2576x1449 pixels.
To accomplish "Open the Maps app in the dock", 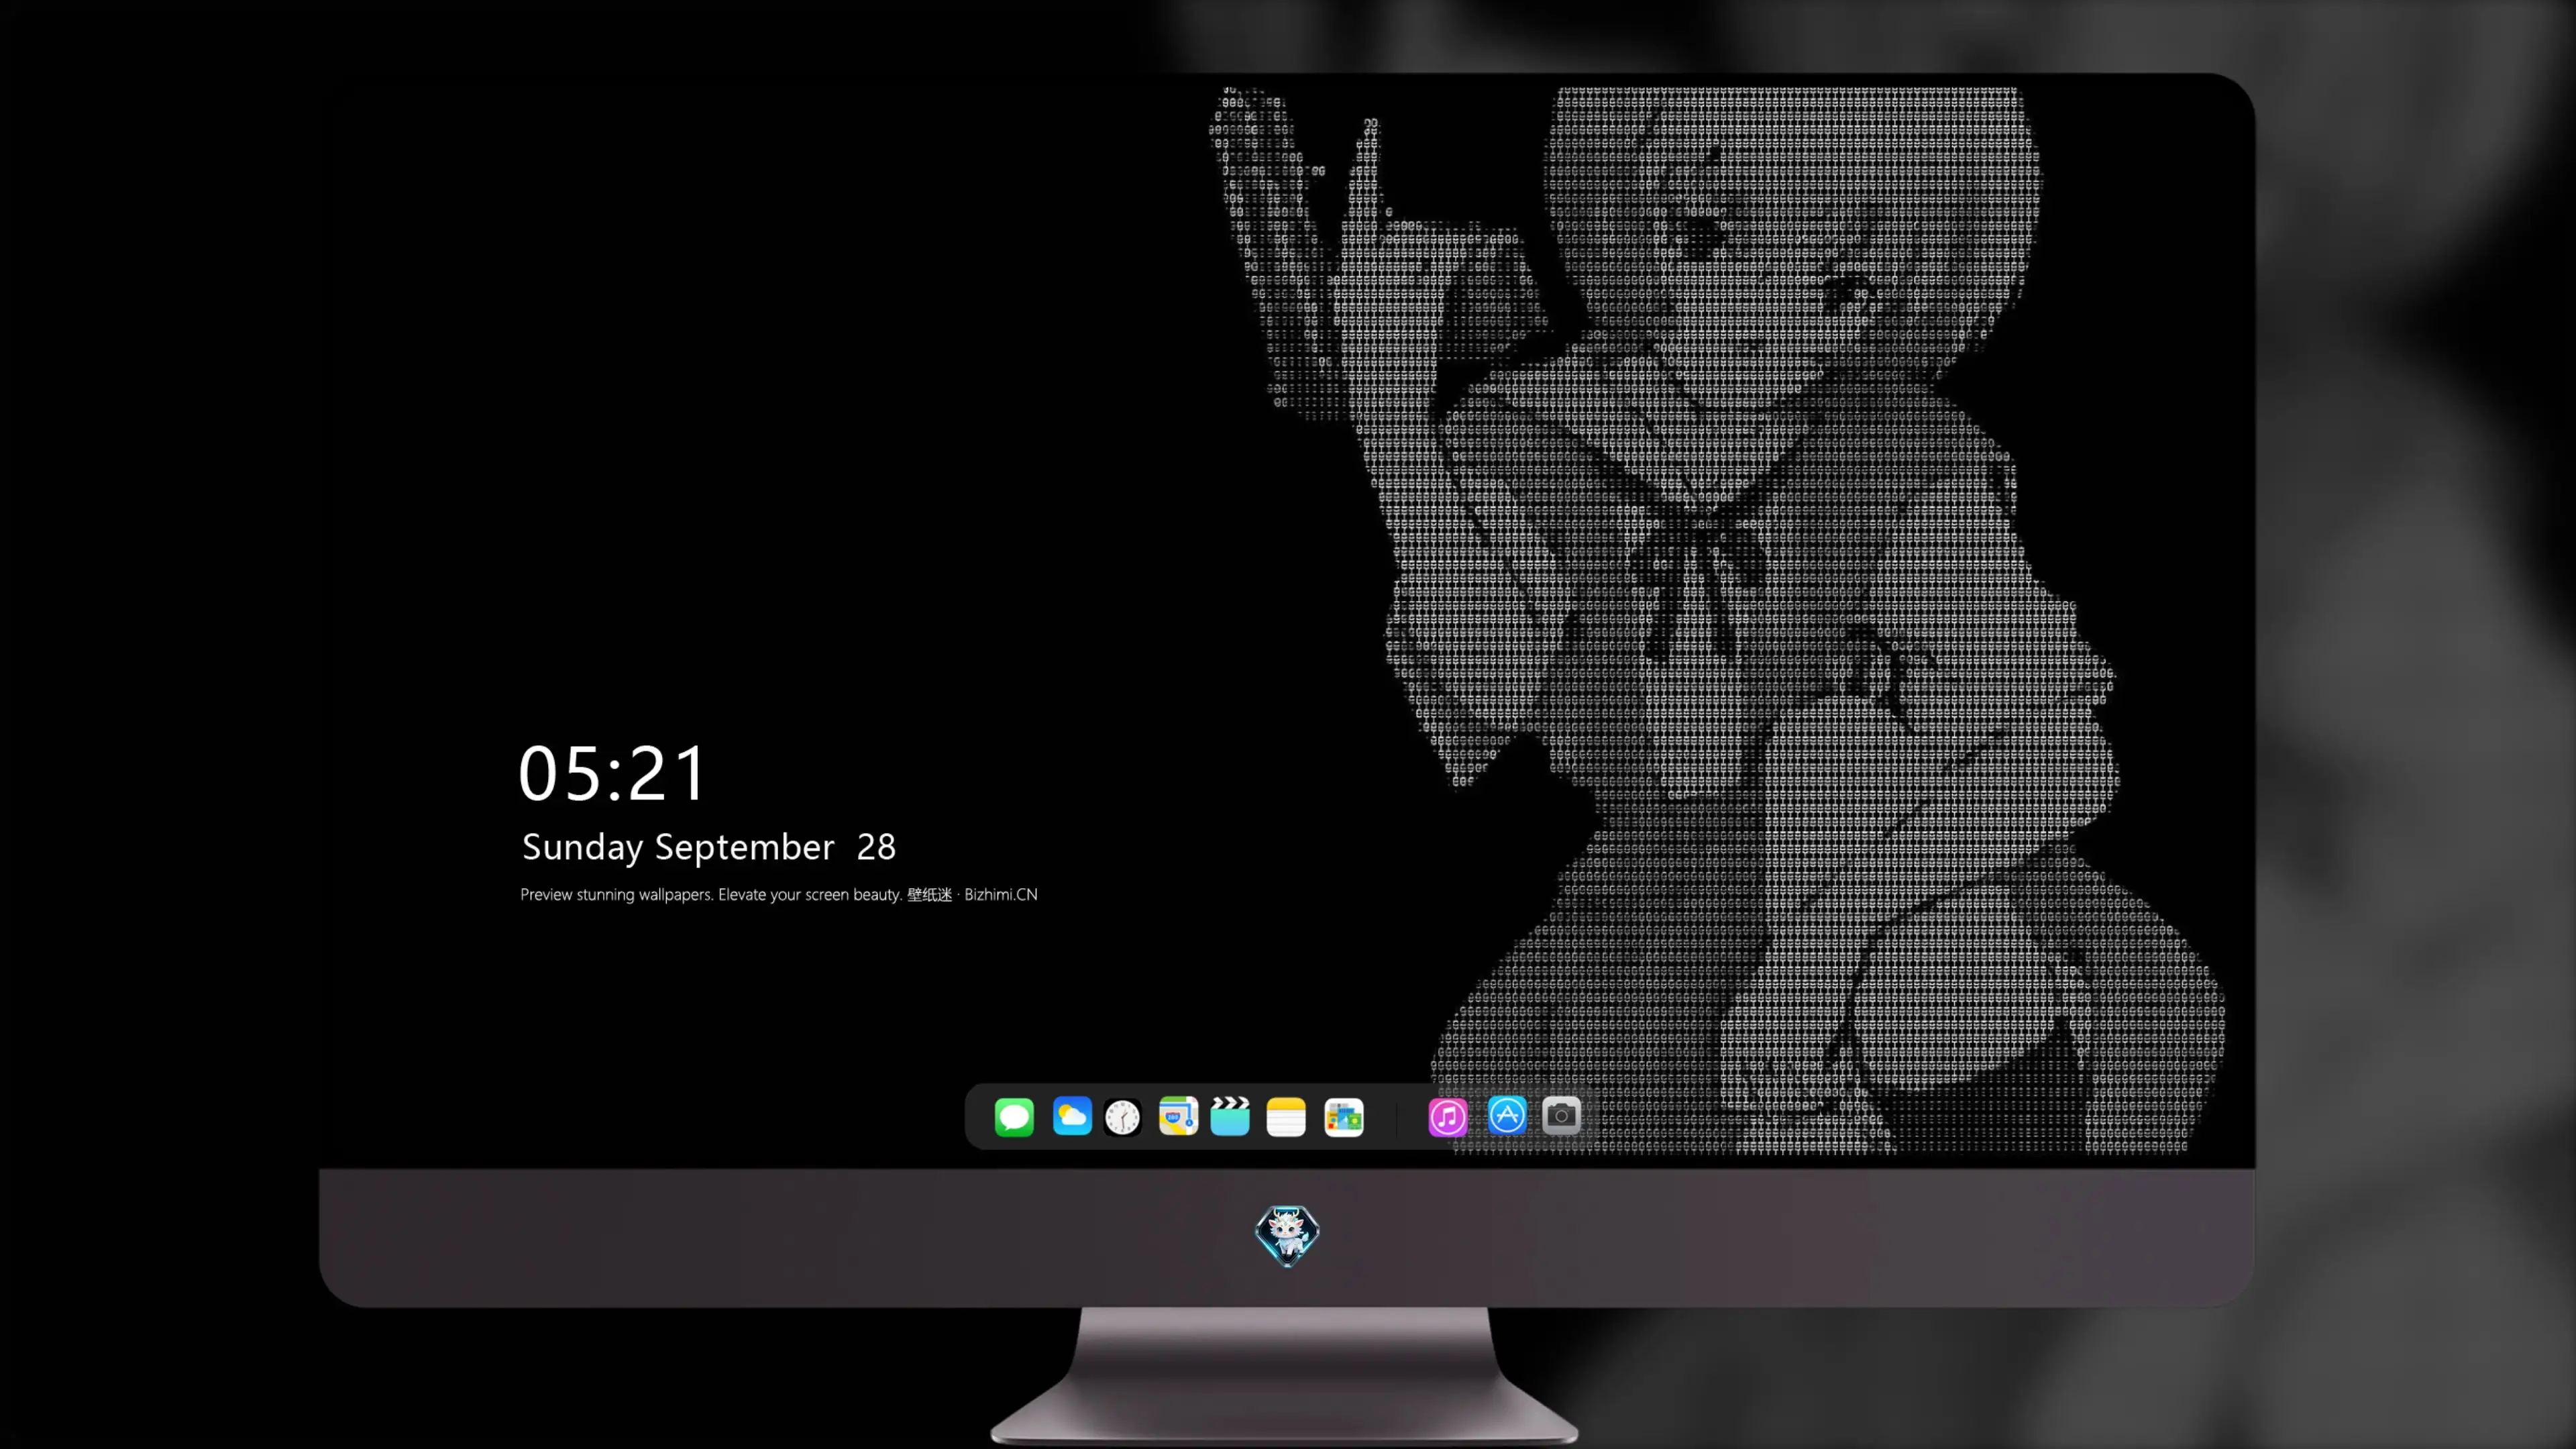I will (x=1178, y=1116).
